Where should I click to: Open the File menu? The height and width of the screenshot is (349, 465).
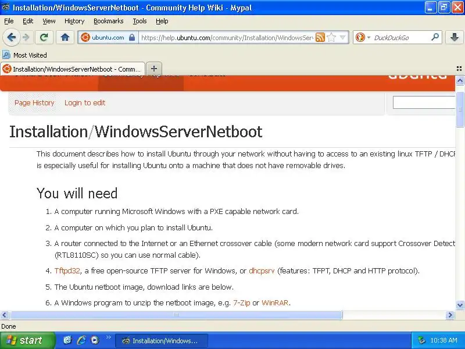pyautogui.click(x=9, y=21)
